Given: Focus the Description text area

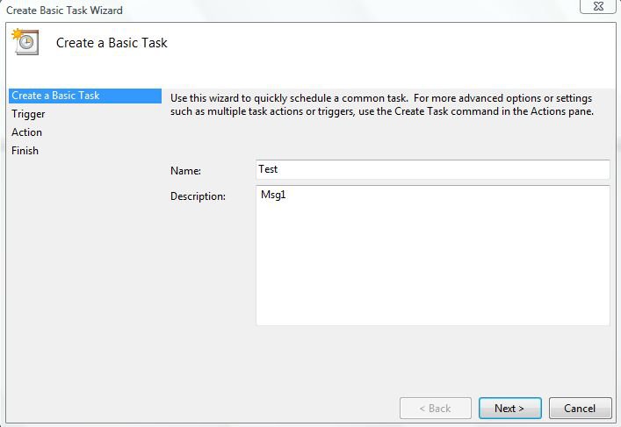Looking at the screenshot, I should (432, 255).
